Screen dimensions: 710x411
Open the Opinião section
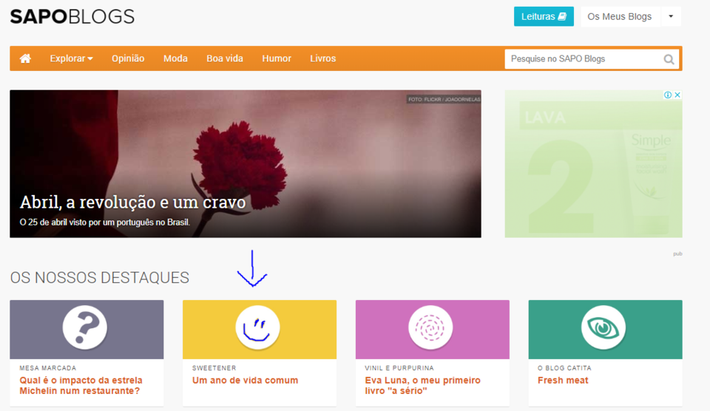[128, 58]
